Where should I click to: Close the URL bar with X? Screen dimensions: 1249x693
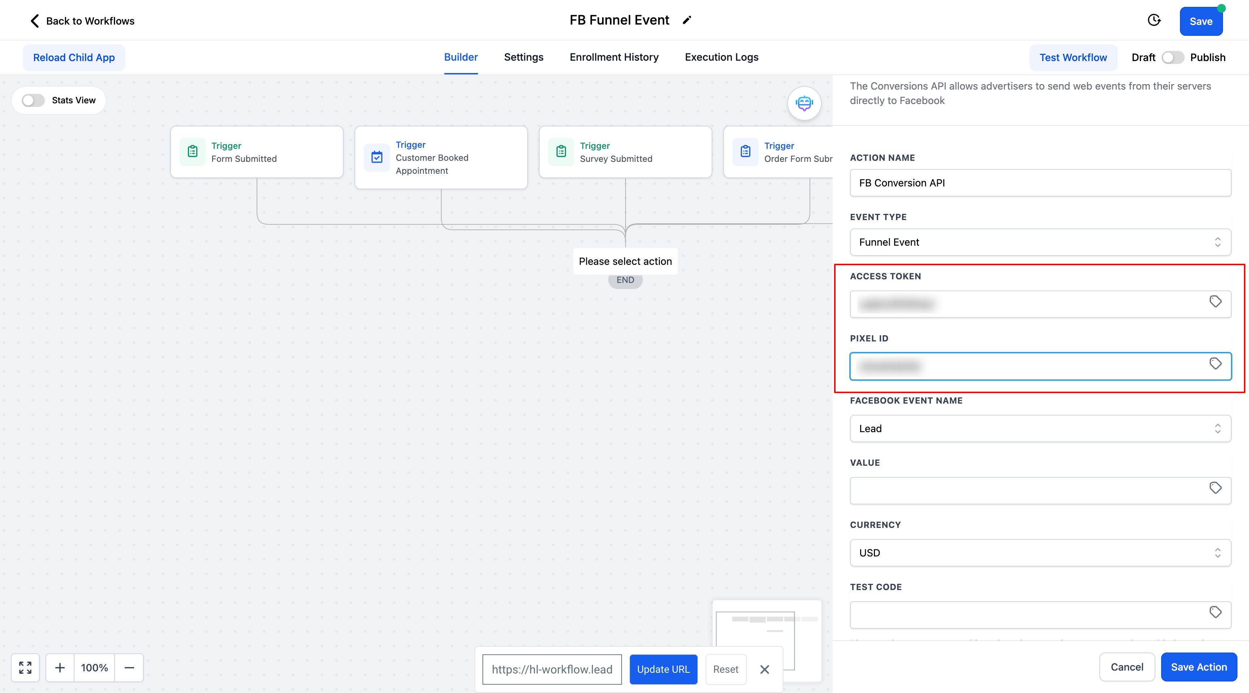765,669
